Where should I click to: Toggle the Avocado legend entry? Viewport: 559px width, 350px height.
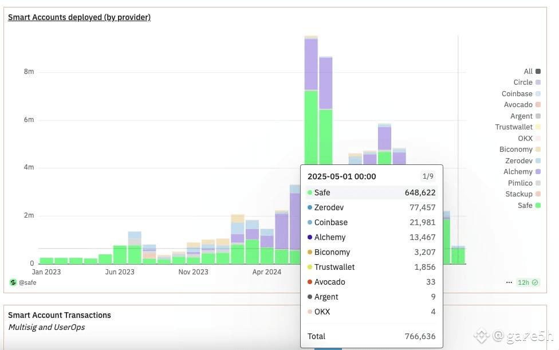tap(522, 105)
